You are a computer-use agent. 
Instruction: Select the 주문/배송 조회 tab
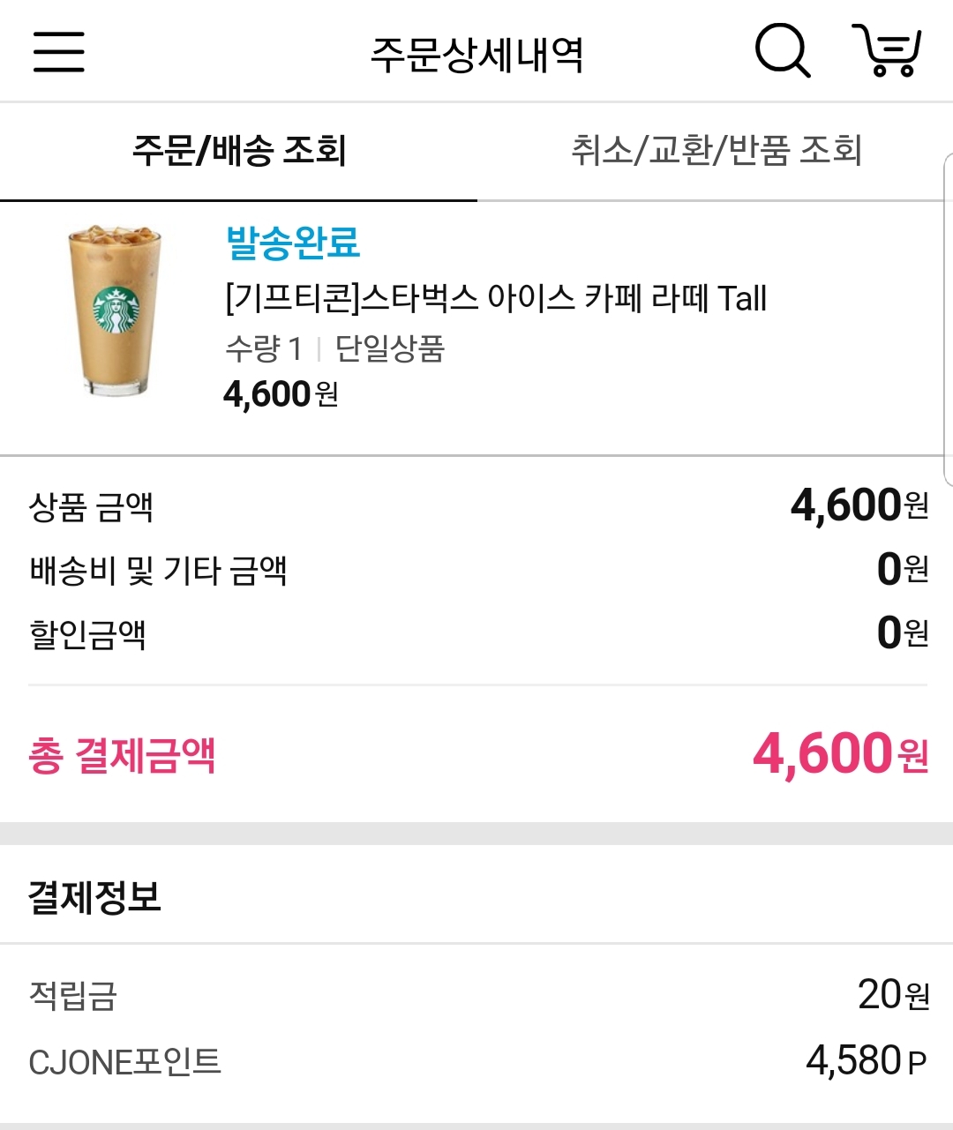pyautogui.click(x=238, y=151)
